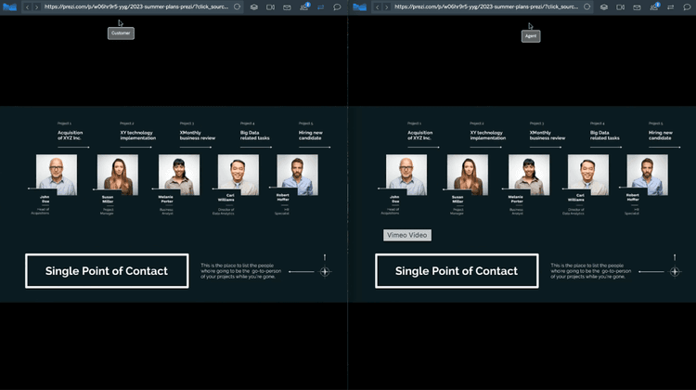Click the Agent pane URL address field

pyautogui.click(x=484, y=6)
